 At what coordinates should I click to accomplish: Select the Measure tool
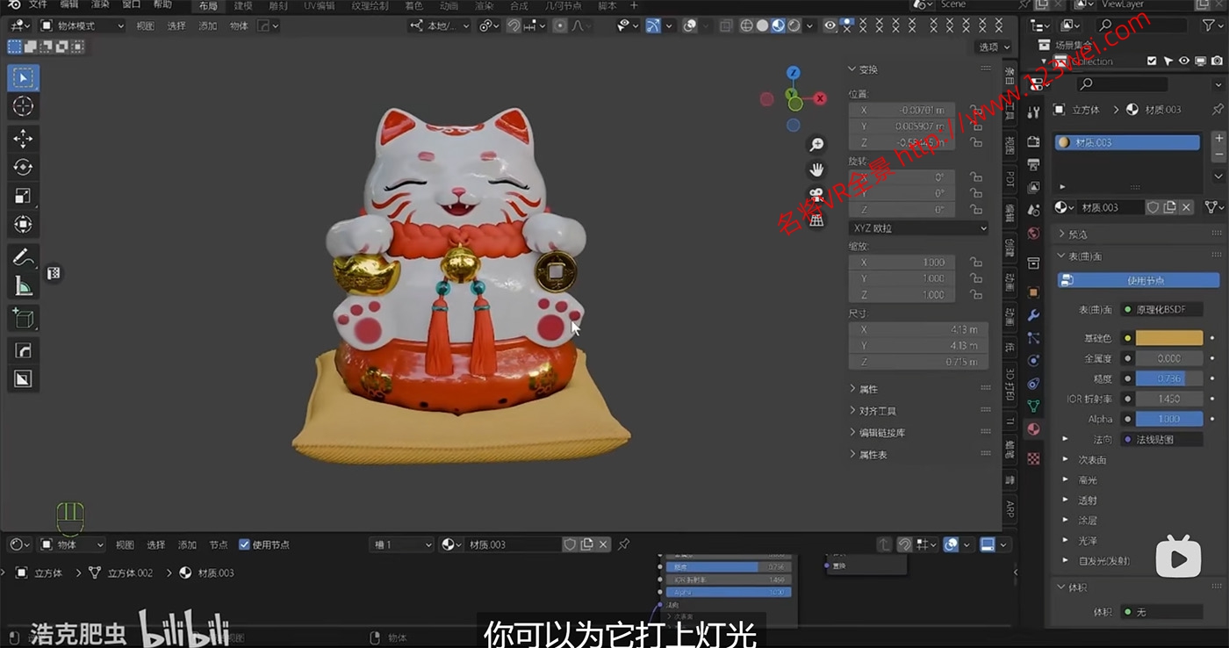tap(22, 285)
